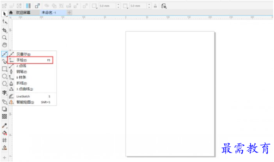
Task: Select the Ellipse tool
Action: pos(4,76)
